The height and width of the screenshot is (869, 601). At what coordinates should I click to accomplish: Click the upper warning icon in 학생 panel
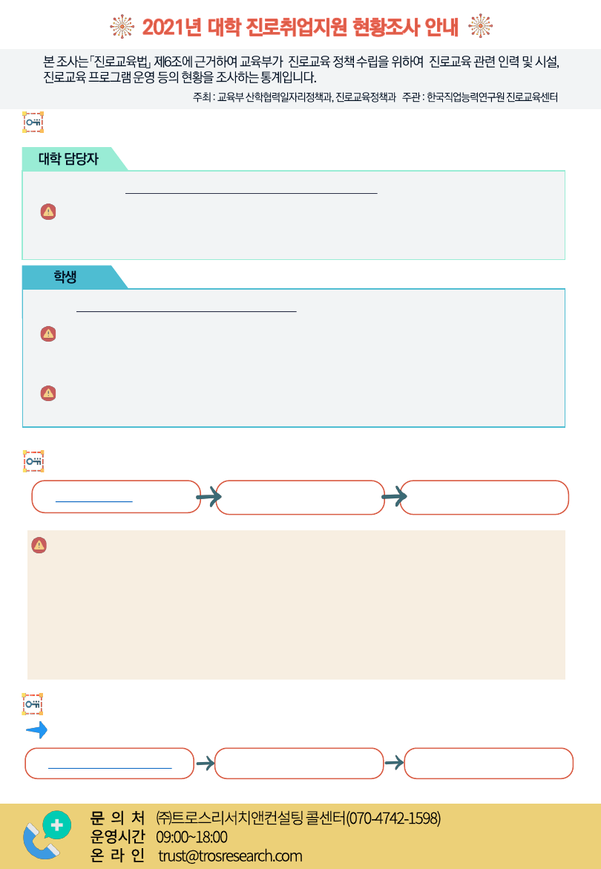coord(48,333)
